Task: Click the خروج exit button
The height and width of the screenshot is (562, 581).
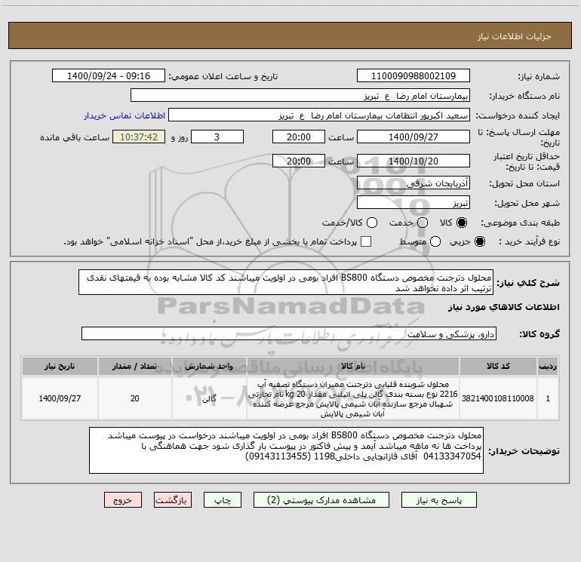Action: coord(123,499)
